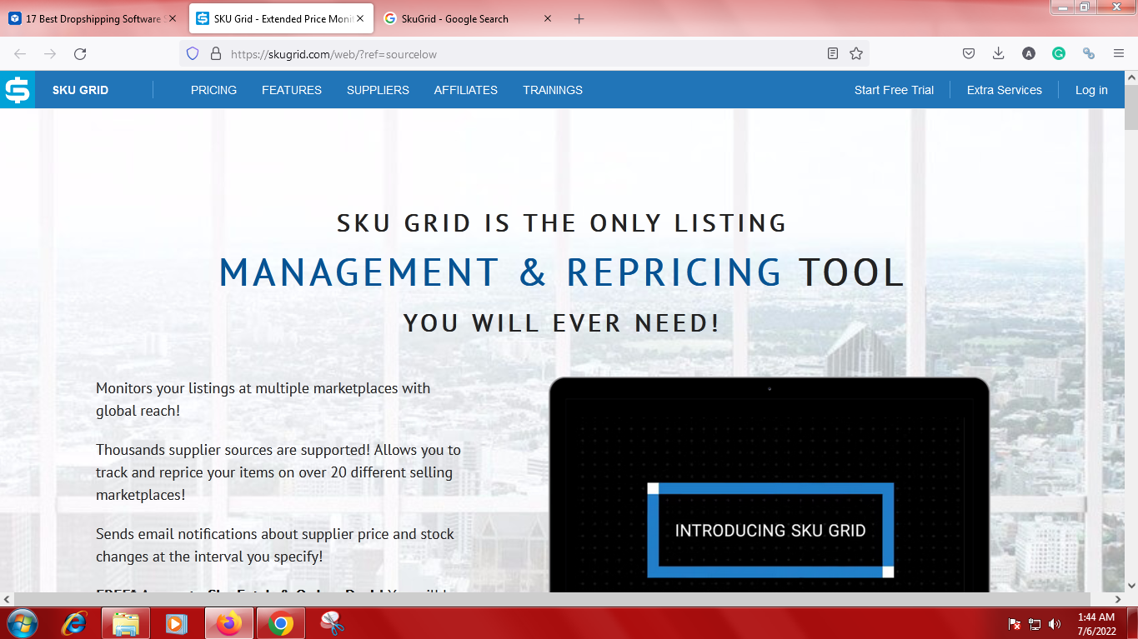This screenshot has height=639, width=1138.
Task: Switch to Chrome in the taskbar
Action: pos(281,623)
